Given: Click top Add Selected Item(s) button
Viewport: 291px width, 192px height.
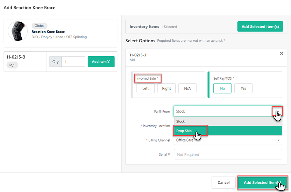Looking at the screenshot, I should point(260,27).
